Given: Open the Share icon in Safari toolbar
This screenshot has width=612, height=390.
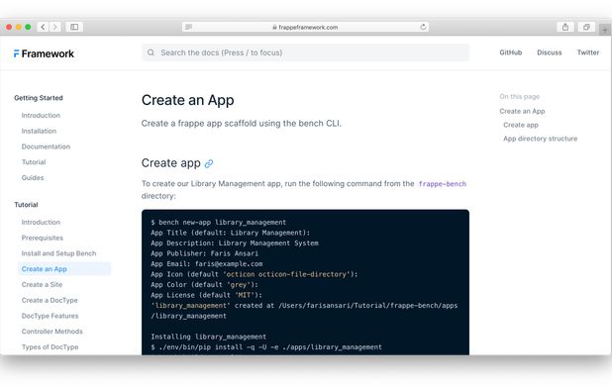Looking at the screenshot, I should (565, 27).
